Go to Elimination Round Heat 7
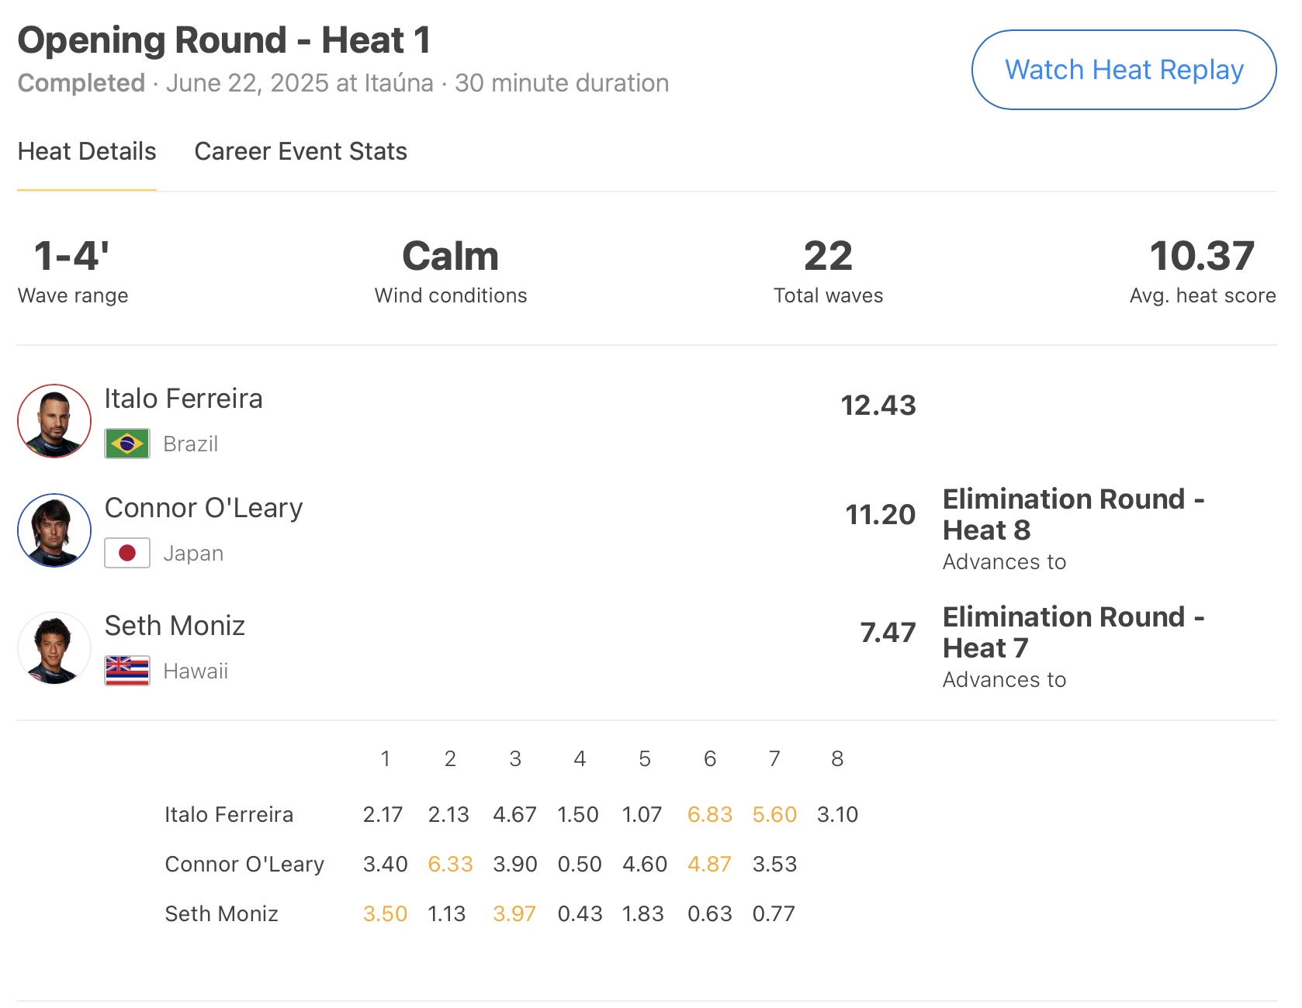1302x1008 pixels. (1073, 633)
